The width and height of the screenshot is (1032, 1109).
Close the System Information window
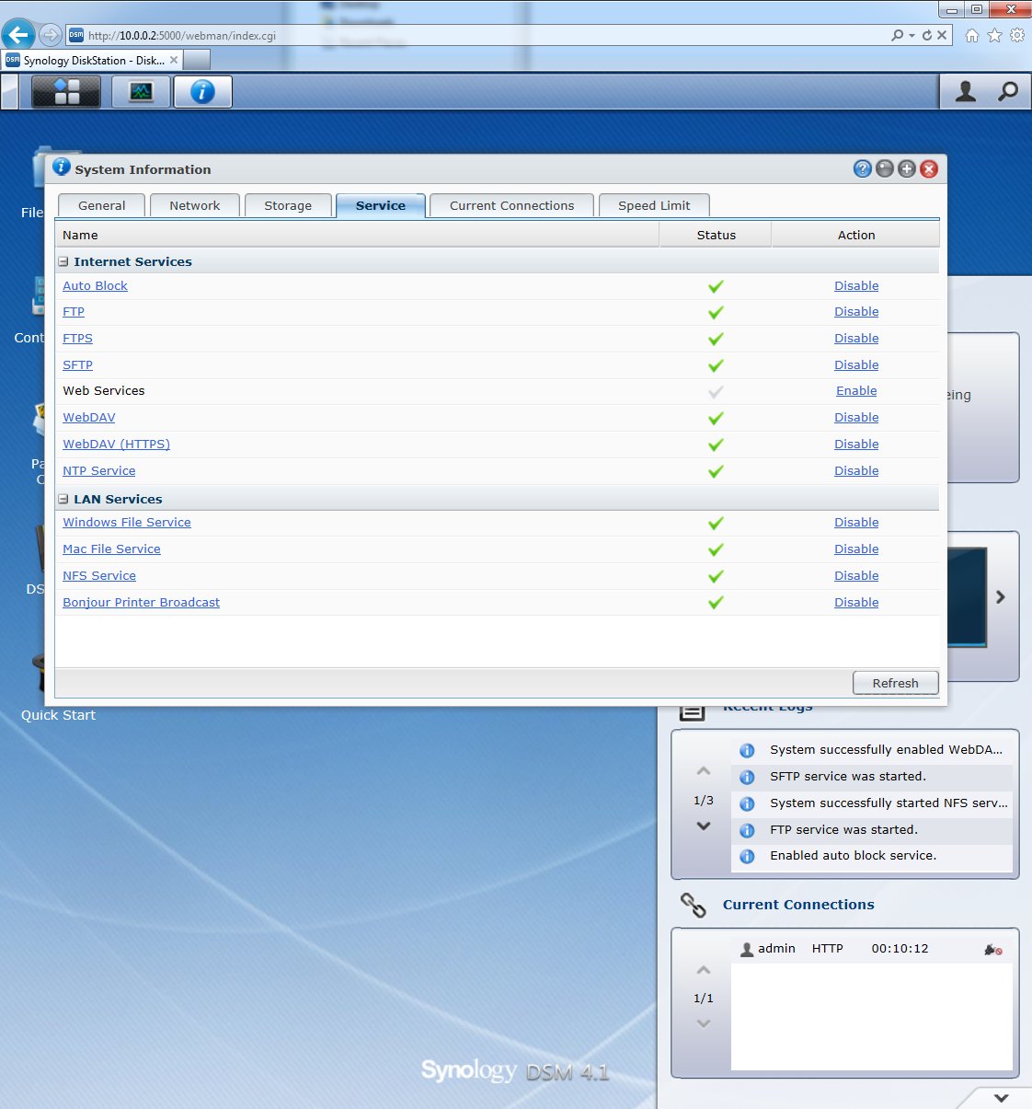(x=929, y=168)
